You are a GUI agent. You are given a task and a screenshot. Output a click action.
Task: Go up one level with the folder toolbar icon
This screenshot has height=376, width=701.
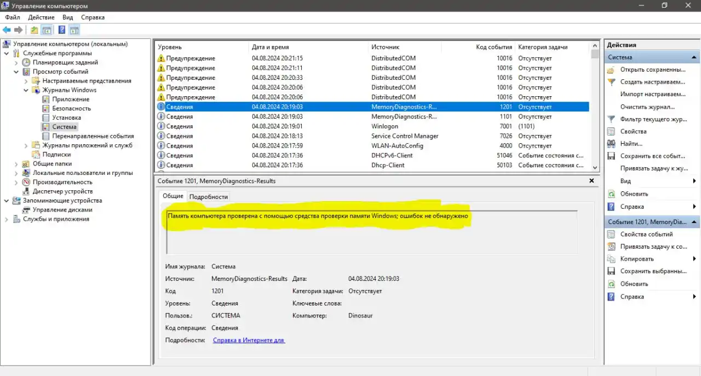click(x=35, y=30)
